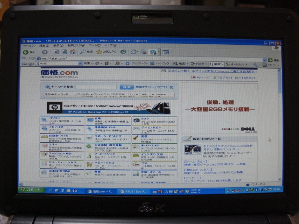
Task: Click the guitar icon of 楽器 category
Action: [x=135, y=138]
